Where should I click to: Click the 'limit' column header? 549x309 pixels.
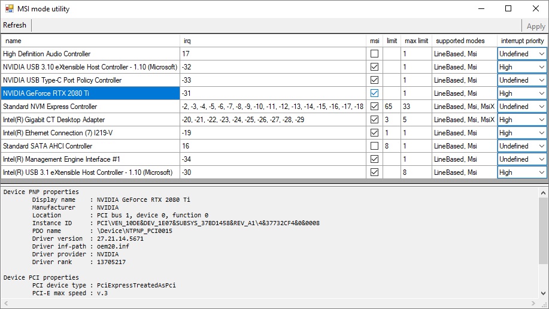click(392, 41)
